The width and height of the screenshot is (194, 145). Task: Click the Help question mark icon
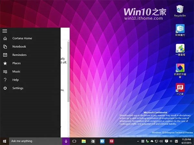click(5, 80)
